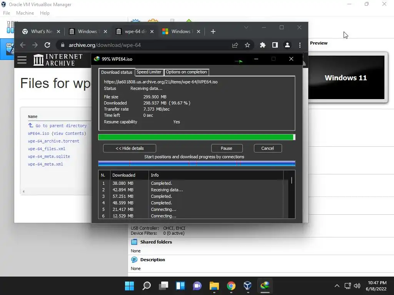Image resolution: width=394 pixels, height=295 pixels.
Task: Click Go to parent directory link
Action: point(61,126)
